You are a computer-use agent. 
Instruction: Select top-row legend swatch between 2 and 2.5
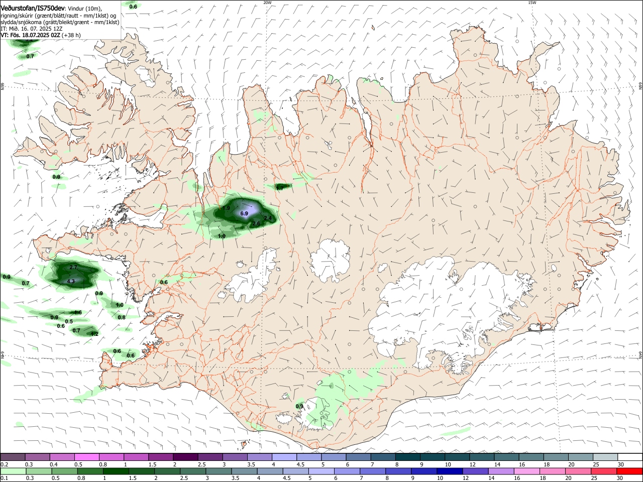[185, 457]
